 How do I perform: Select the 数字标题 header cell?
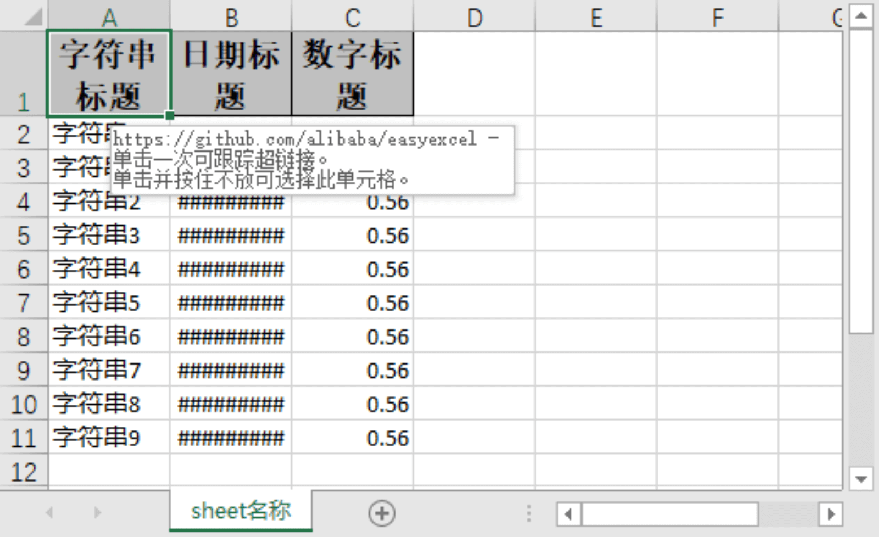click(x=352, y=74)
